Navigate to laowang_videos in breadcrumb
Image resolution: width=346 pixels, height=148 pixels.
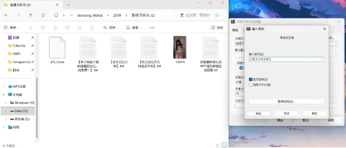[90, 15]
